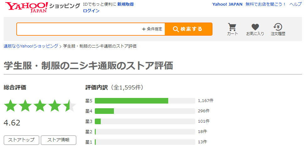Open the ストアトップ store top page
This screenshot has width=306, height=163.
[21, 140]
